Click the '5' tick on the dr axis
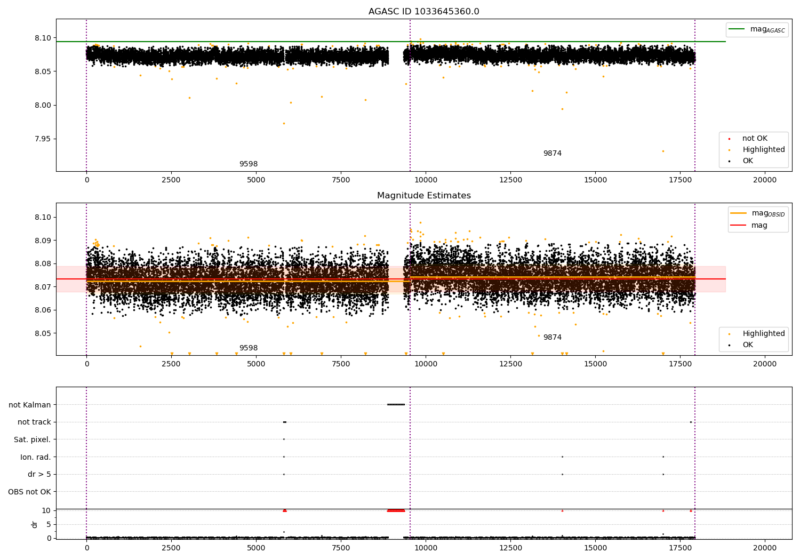The height and width of the screenshot is (560, 800). pos(49,524)
